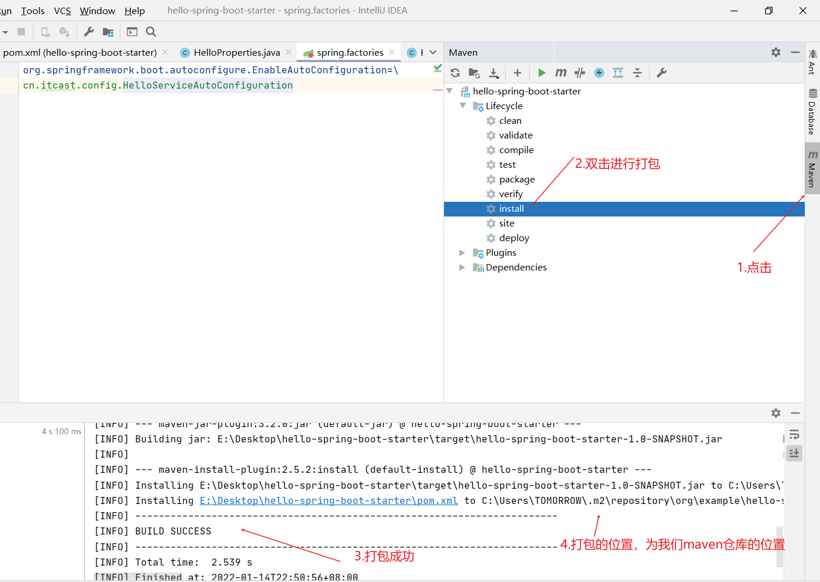This screenshot has height=582, width=820.
Task: Click purple marker on editor error stripe
Action: (x=438, y=90)
